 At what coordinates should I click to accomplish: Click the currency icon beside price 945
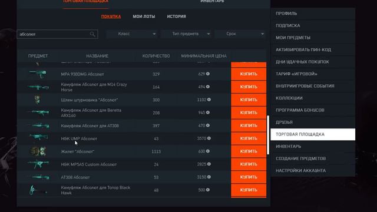coord(208,112)
